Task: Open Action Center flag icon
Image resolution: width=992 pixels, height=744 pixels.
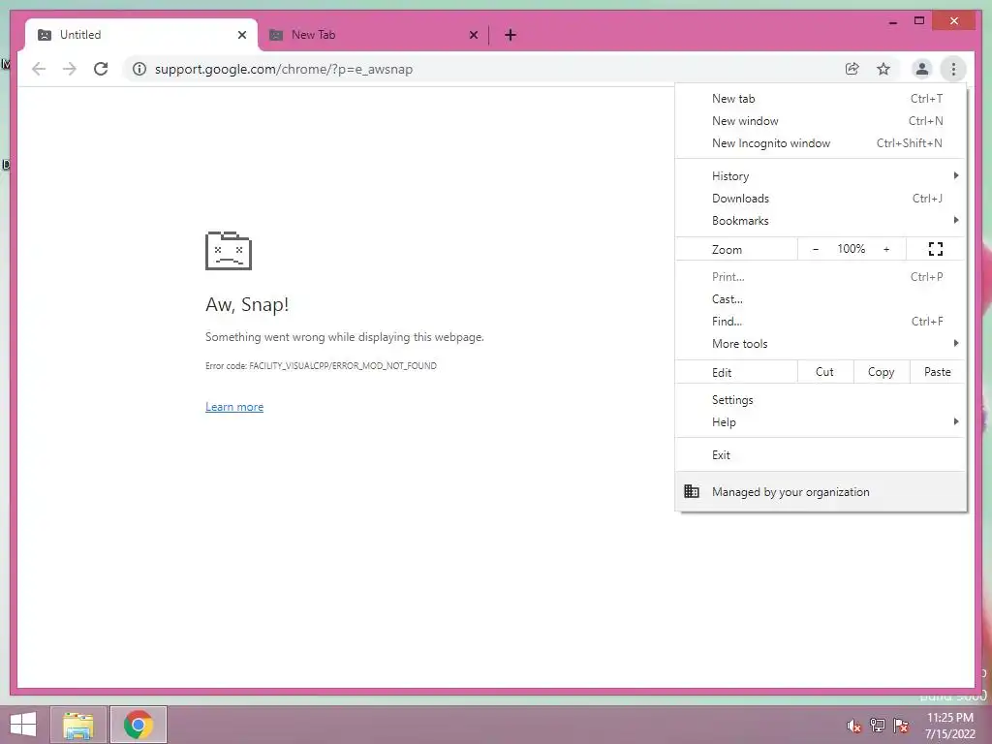Action: [901, 726]
